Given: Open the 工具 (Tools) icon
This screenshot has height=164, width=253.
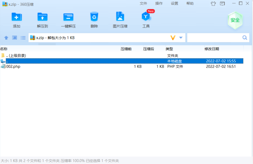Looking at the screenshot, I should [146, 17].
